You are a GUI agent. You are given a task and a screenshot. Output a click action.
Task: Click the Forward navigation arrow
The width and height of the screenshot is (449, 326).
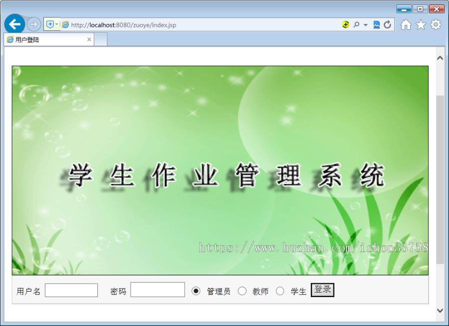click(33, 24)
